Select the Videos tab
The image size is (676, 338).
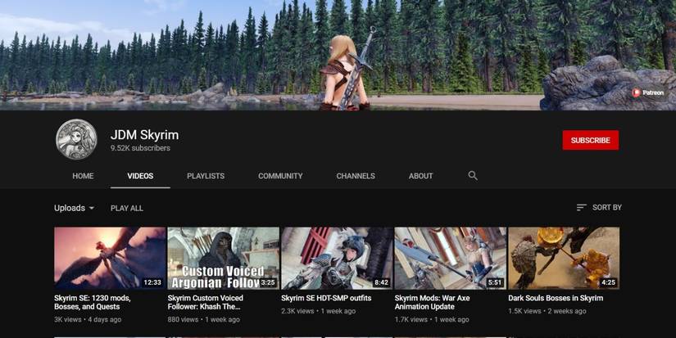(x=140, y=176)
